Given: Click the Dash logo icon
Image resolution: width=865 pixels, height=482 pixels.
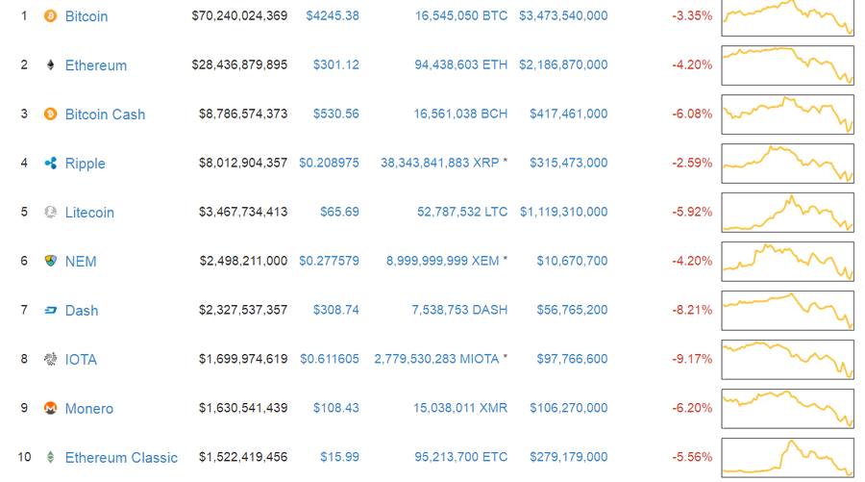Looking at the screenshot, I should pyautogui.click(x=50, y=311).
